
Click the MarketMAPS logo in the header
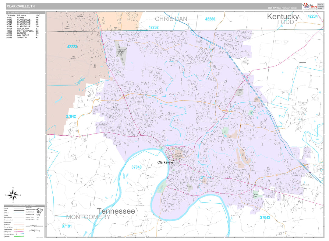pos(310,6)
